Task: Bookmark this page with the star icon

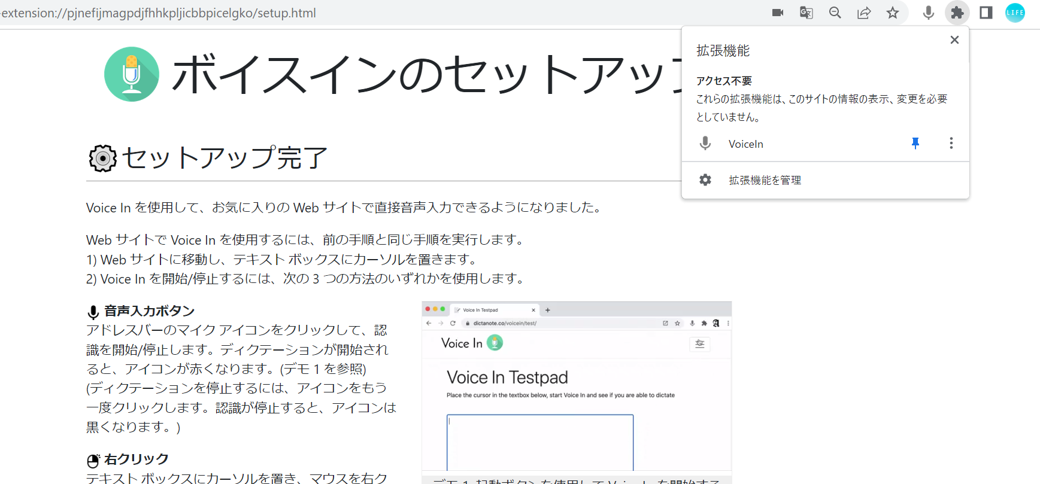Action: click(x=893, y=13)
